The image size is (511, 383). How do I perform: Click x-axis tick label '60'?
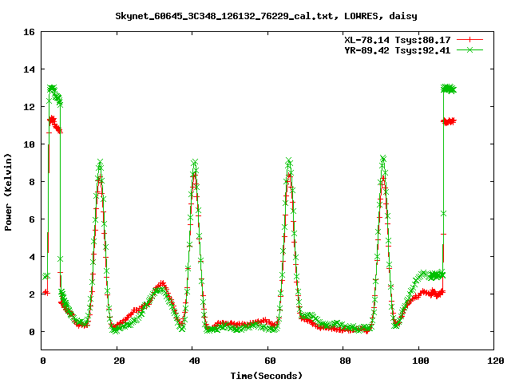click(270, 361)
